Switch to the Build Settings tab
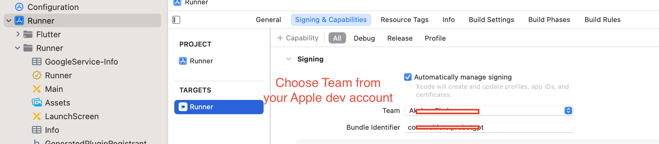659x144 pixels. 491,20
